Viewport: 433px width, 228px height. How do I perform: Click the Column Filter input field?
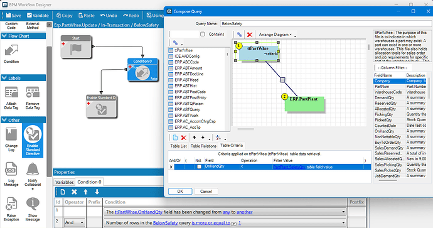coord(393,68)
